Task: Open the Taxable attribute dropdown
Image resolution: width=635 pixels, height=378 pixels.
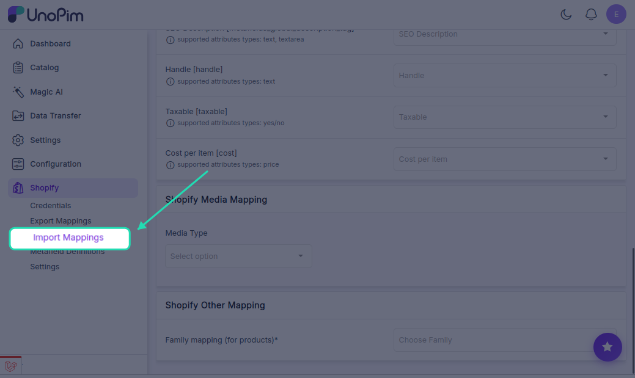Action: click(x=505, y=117)
